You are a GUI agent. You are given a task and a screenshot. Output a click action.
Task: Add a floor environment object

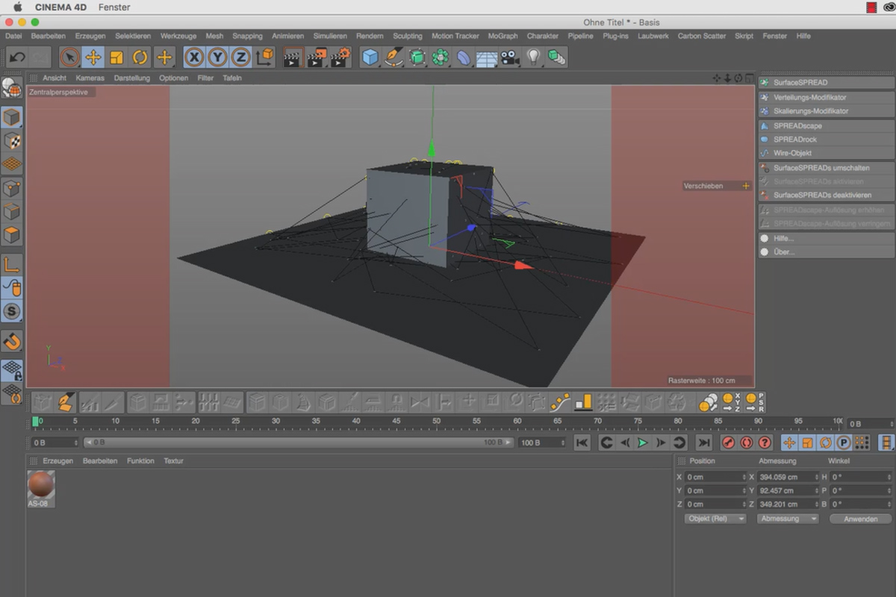487,57
